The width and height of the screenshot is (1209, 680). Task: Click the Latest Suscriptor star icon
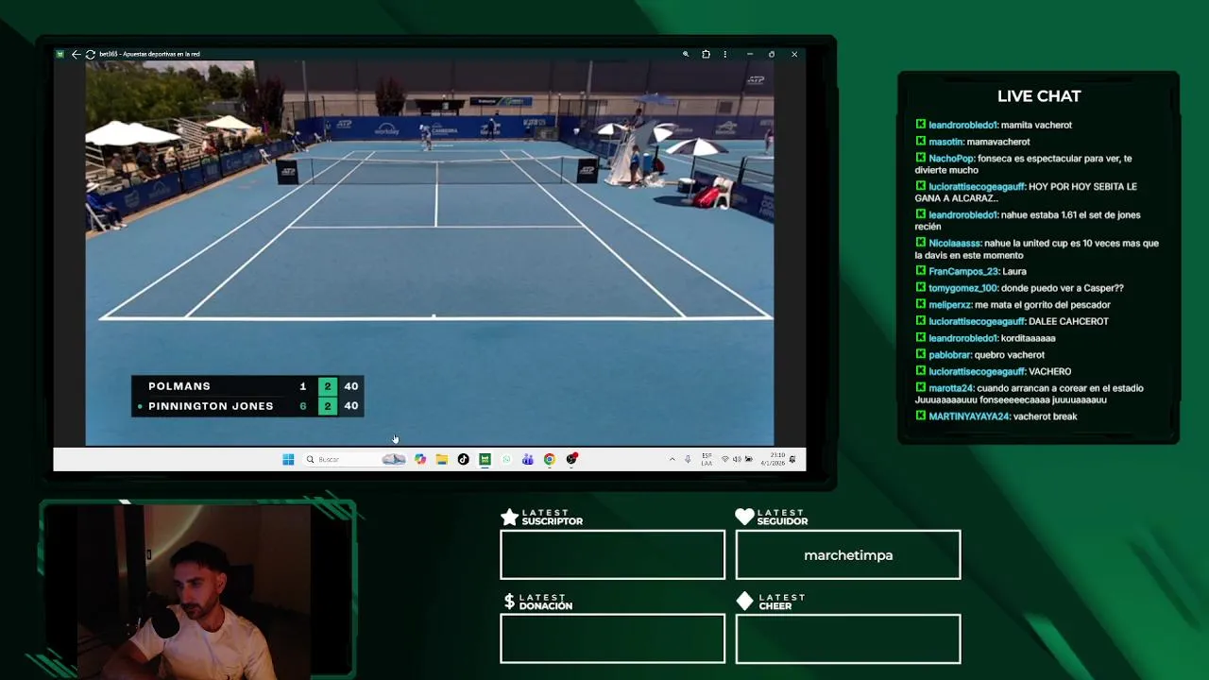[x=510, y=517]
